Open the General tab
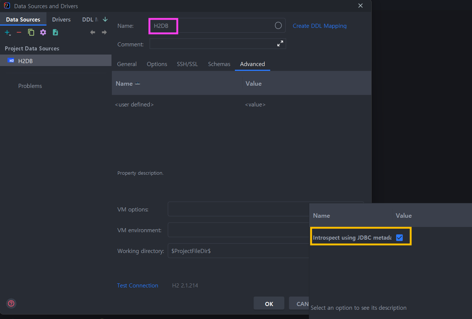The image size is (472, 319). click(x=127, y=64)
